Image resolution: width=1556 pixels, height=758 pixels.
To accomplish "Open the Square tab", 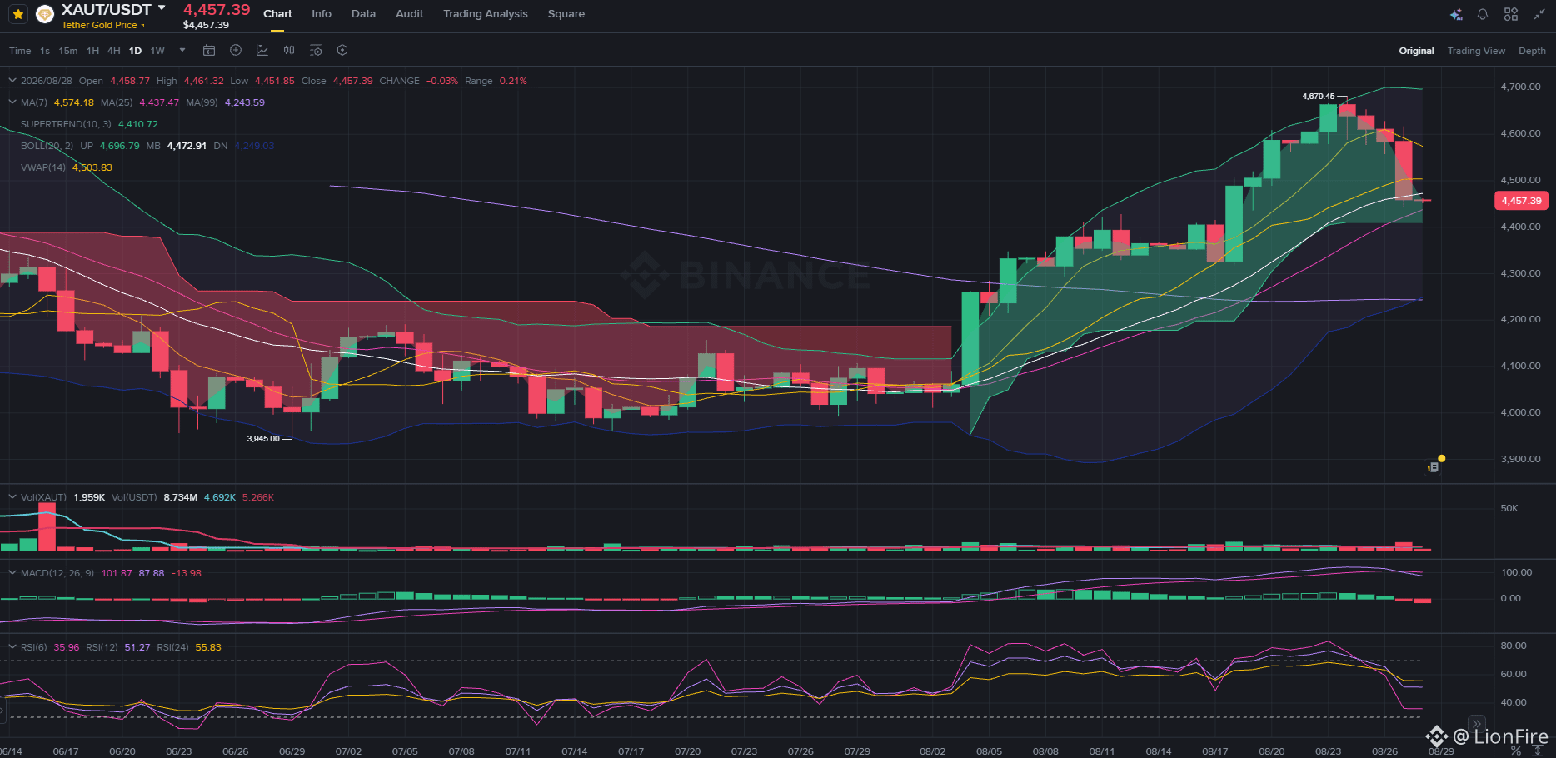I will point(566,14).
